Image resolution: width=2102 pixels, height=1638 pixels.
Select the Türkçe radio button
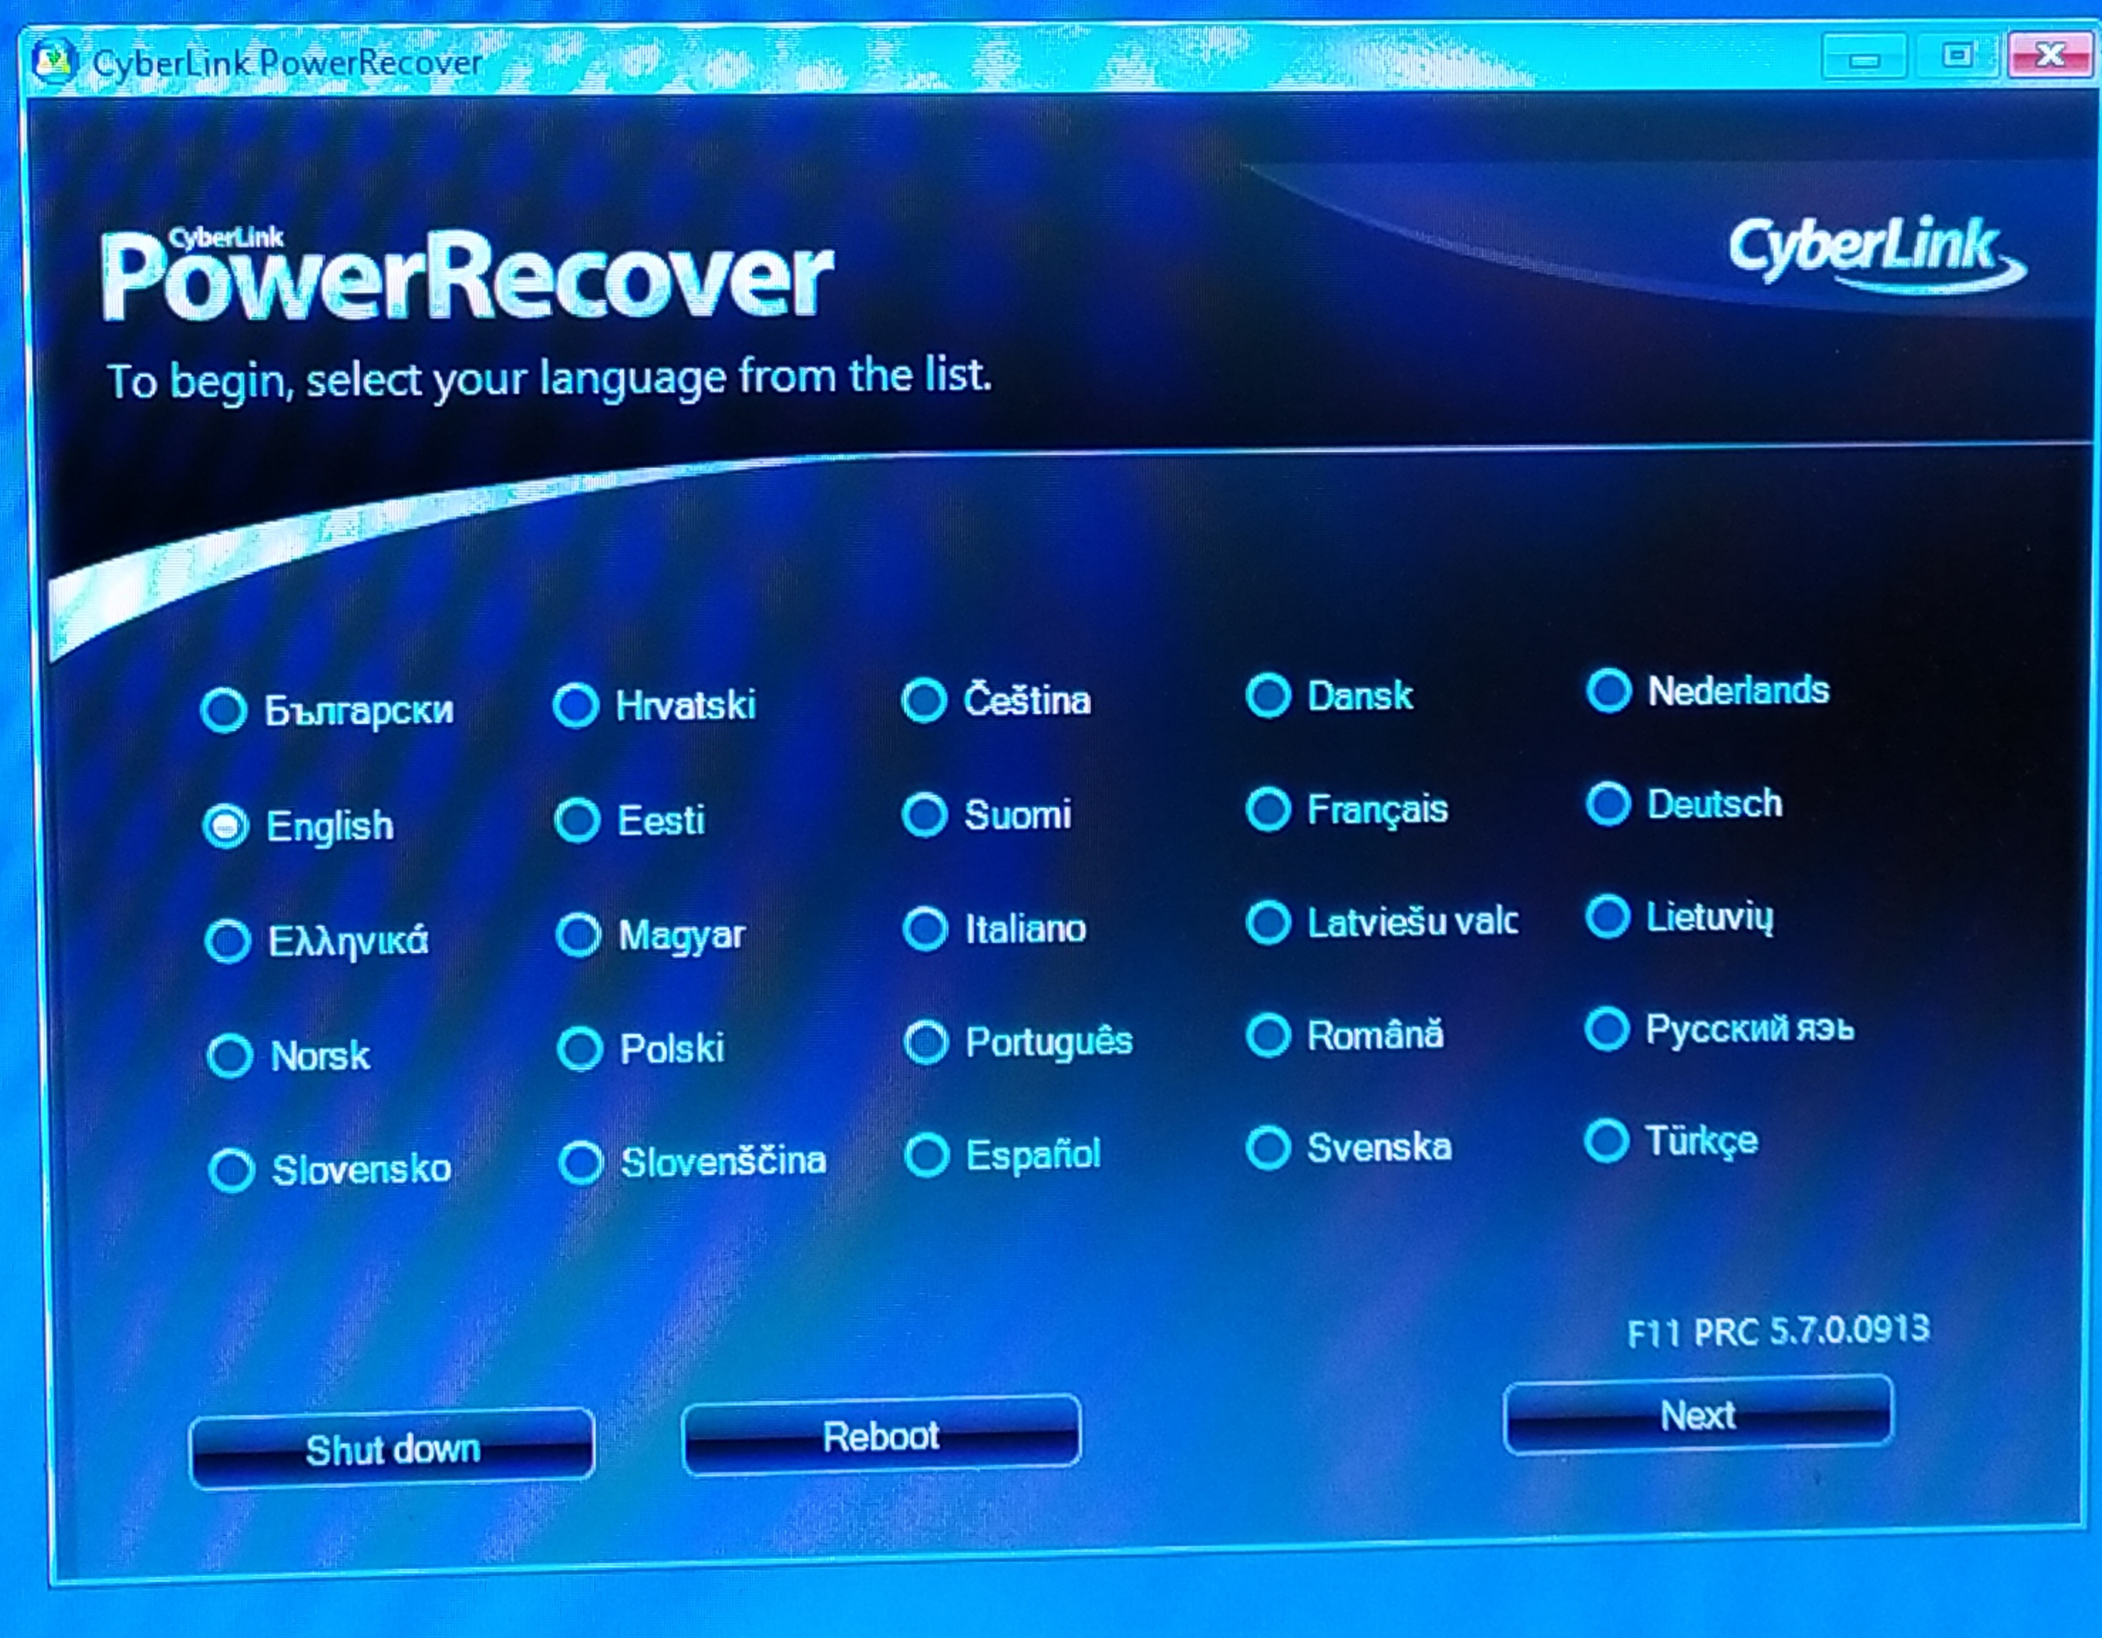[x=1606, y=1142]
